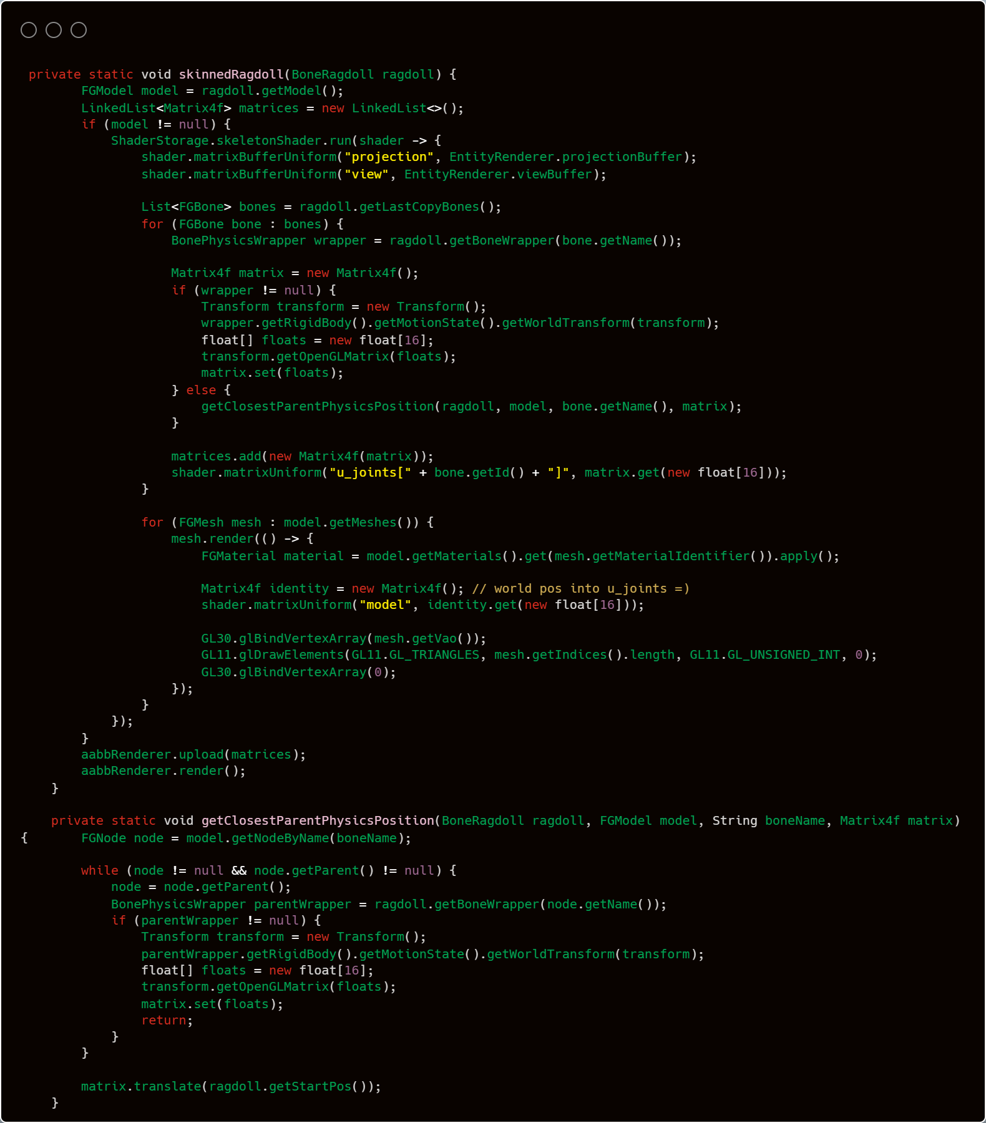986x1123 pixels.
Task: Click matrix.translate(ragdoll.getStartPos()) line
Action: (x=232, y=1086)
